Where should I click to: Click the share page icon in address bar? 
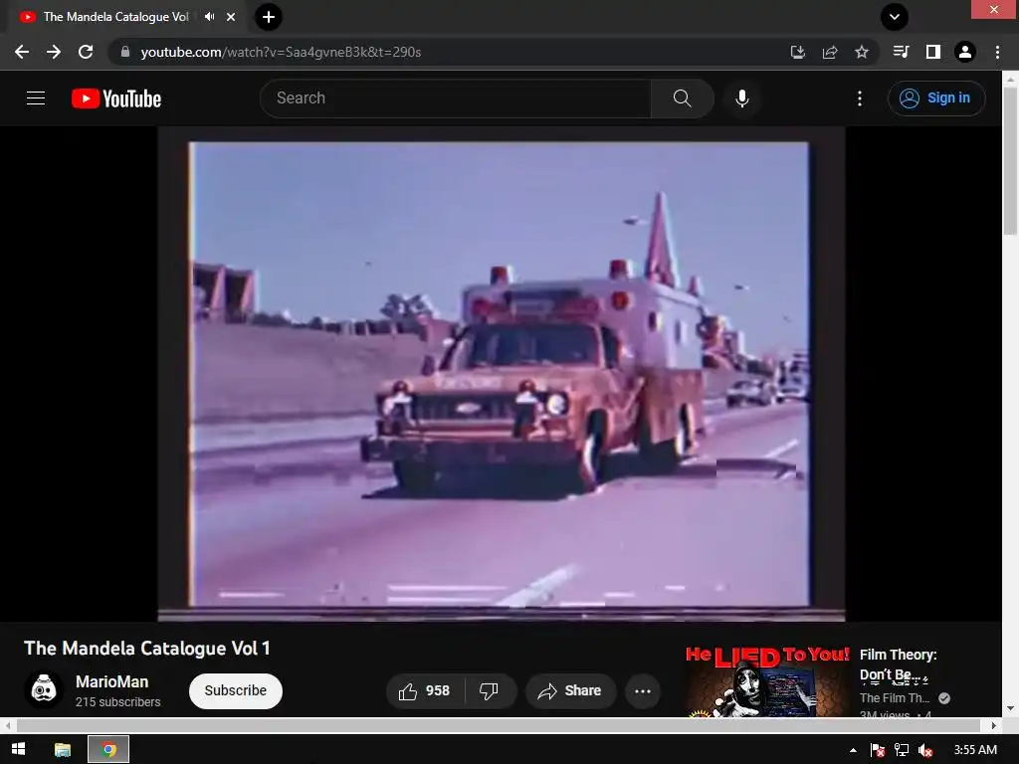click(830, 52)
